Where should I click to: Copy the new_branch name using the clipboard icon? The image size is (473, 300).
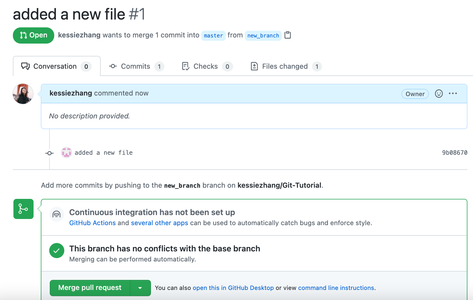(x=288, y=35)
